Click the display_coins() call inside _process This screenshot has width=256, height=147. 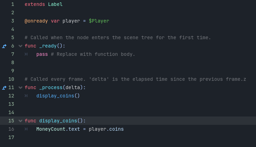(x=58, y=96)
